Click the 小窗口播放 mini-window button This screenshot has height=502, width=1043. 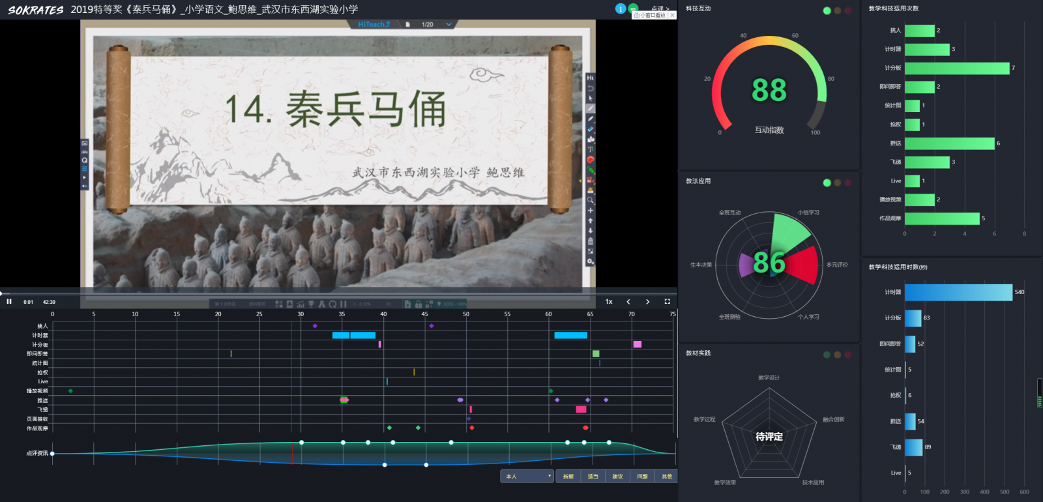[x=650, y=15]
